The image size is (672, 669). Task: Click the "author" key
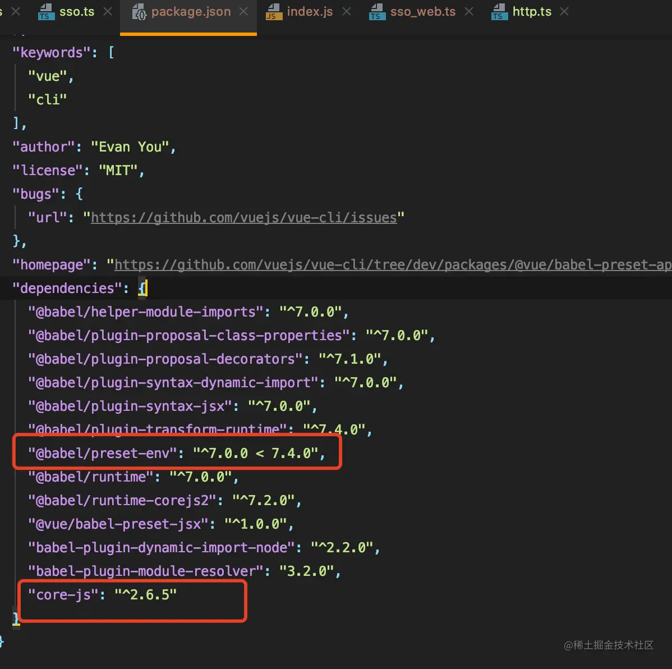coord(43,147)
